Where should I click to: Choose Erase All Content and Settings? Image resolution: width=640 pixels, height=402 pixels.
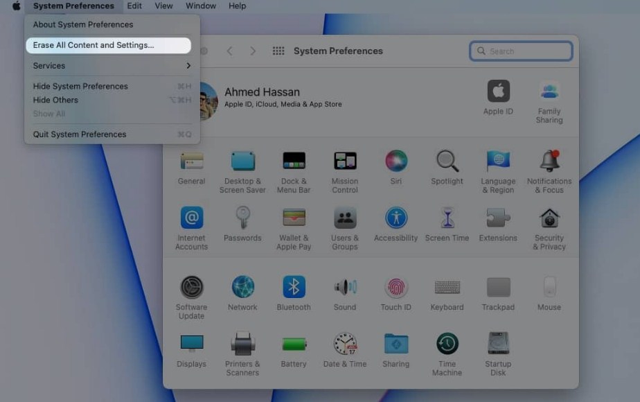[x=108, y=45]
